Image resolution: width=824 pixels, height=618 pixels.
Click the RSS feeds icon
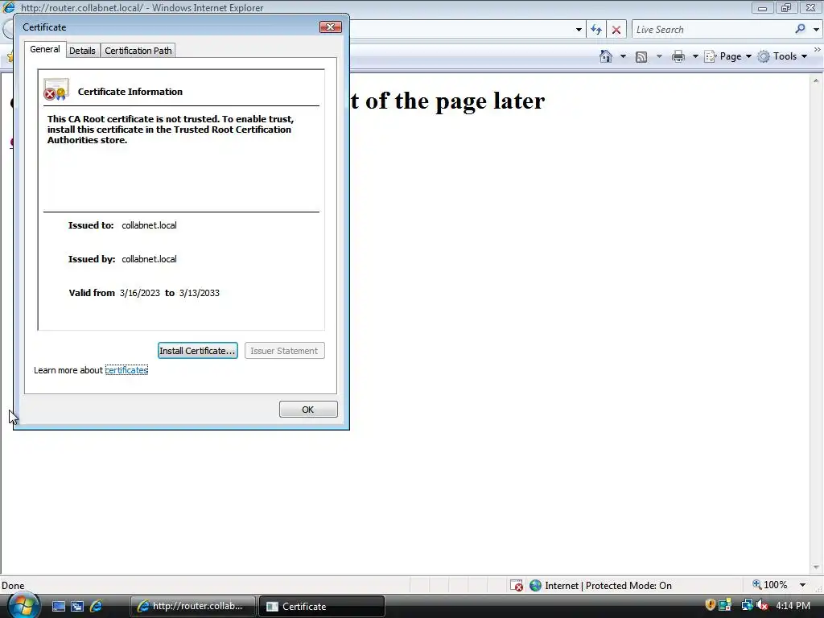[x=641, y=57]
